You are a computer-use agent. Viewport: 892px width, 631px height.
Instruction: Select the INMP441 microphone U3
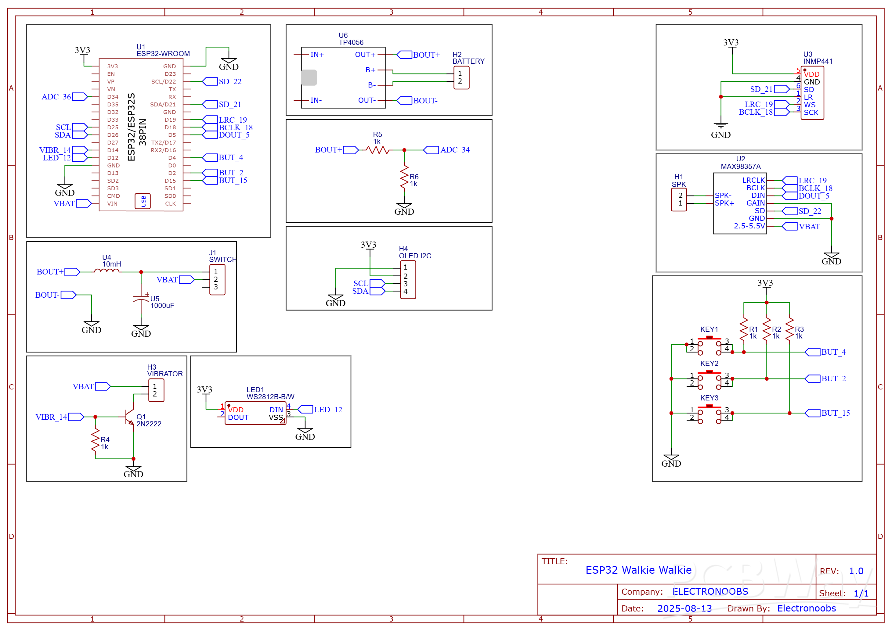(812, 93)
